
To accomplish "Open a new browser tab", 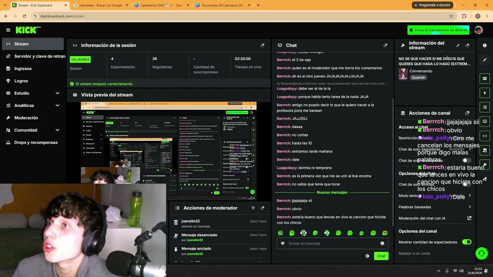I will coord(258,5).
